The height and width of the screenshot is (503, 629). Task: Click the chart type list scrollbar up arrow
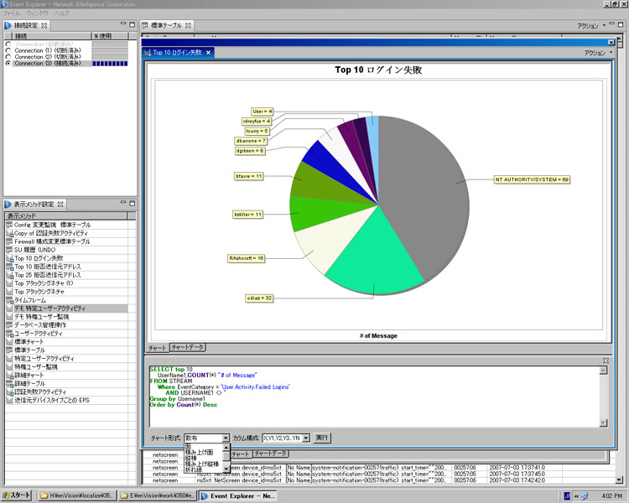pos(226,447)
